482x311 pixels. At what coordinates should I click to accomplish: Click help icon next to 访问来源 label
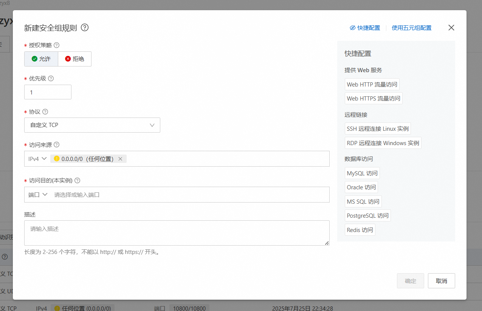[57, 145]
